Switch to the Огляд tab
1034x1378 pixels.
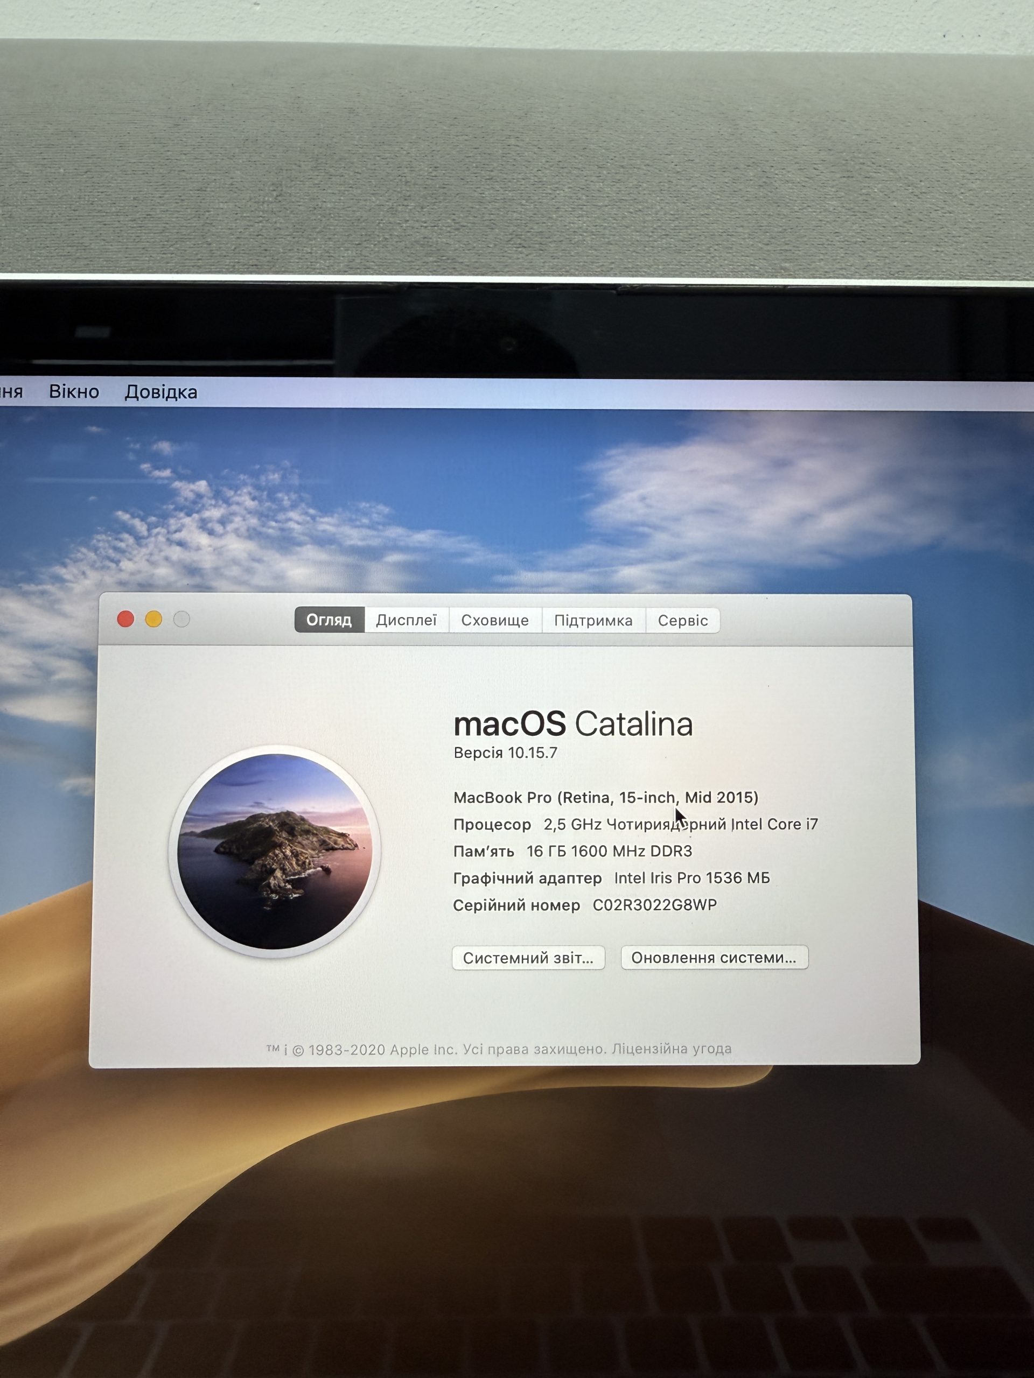pos(329,620)
